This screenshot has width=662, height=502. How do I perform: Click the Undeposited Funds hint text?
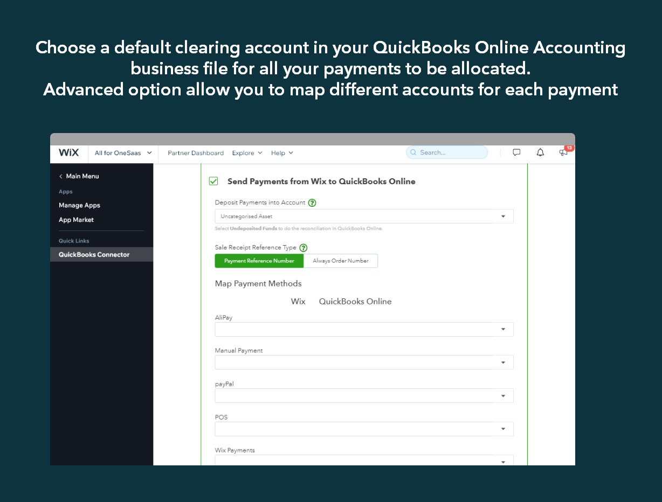click(x=253, y=228)
